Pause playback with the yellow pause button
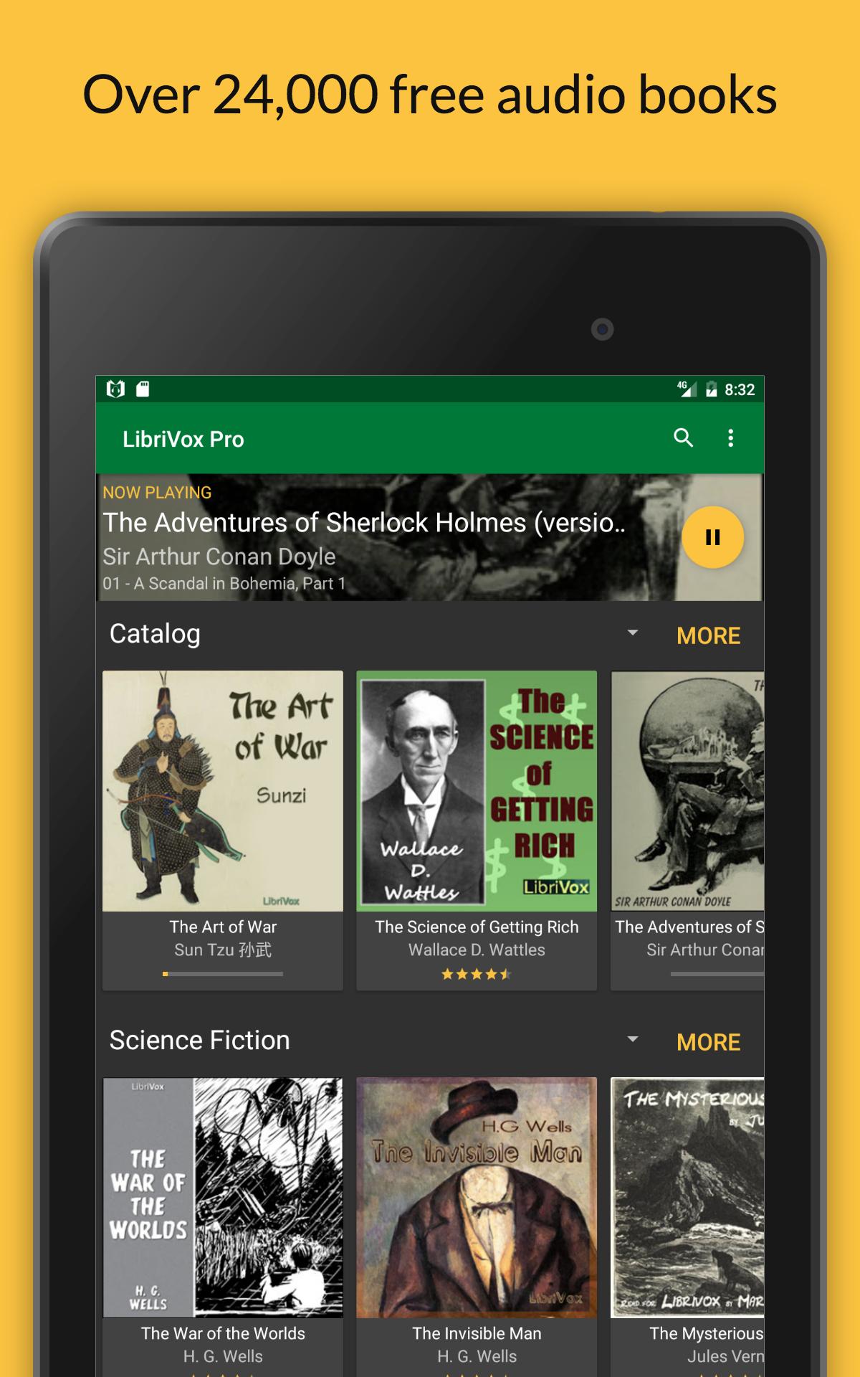The height and width of the screenshot is (1377, 860). click(712, 537)
